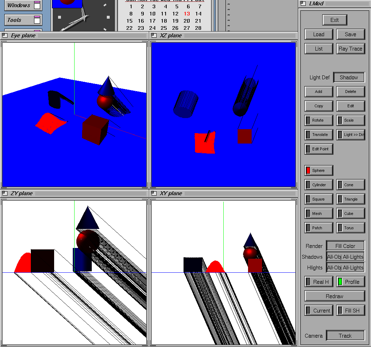Viewport: 371px width, 347px height.
Task: Click the red patch in XZ plane
Action: (x=205, y=142)
